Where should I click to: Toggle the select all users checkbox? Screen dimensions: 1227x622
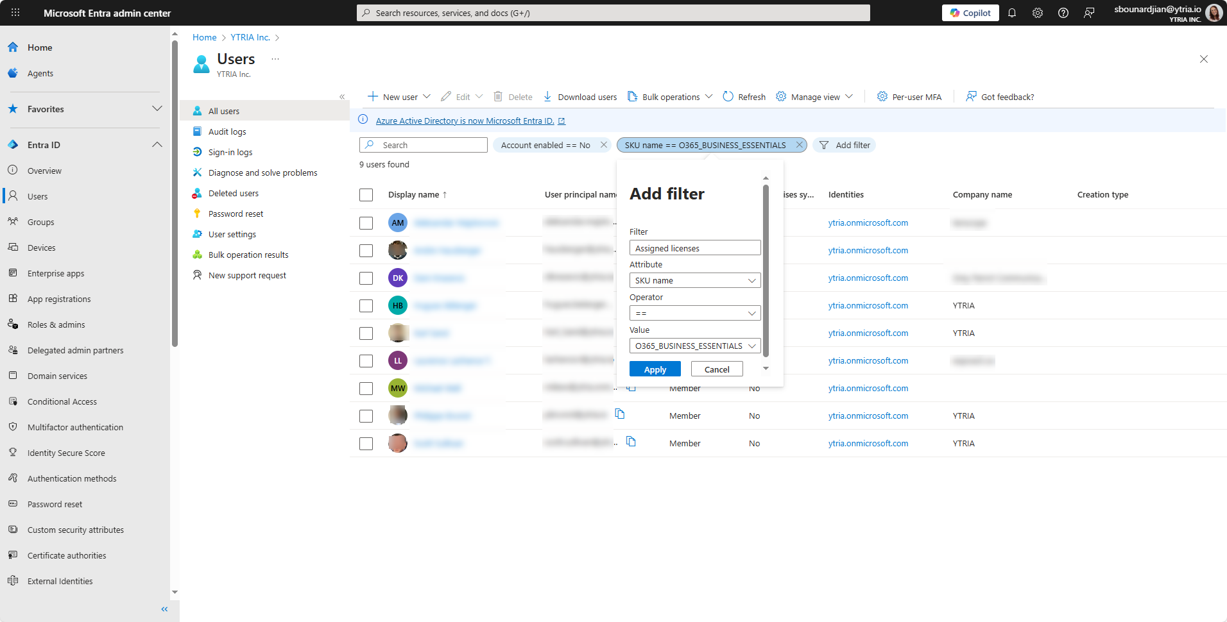(366, 195)
